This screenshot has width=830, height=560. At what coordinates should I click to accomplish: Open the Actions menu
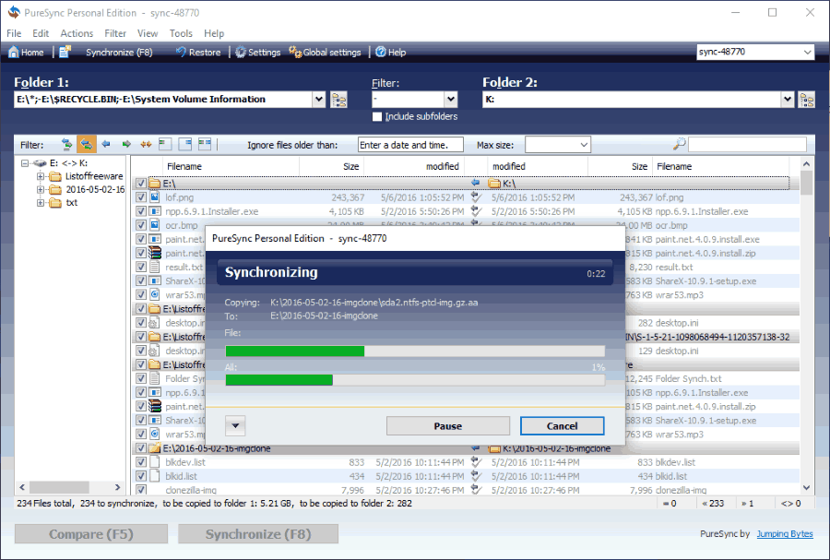tap(77, 33)
